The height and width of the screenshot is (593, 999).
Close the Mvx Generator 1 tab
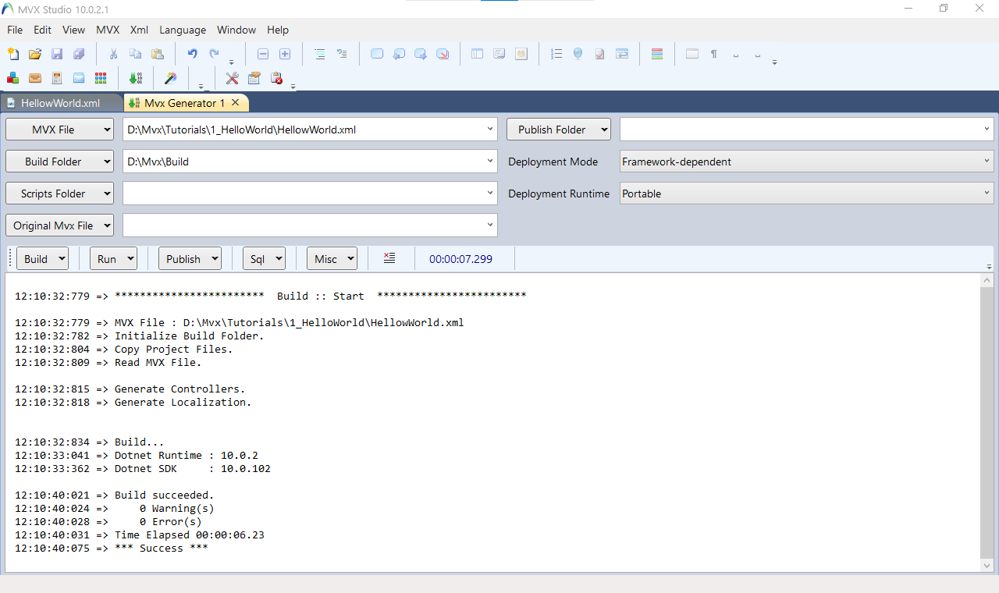(235, 103)
